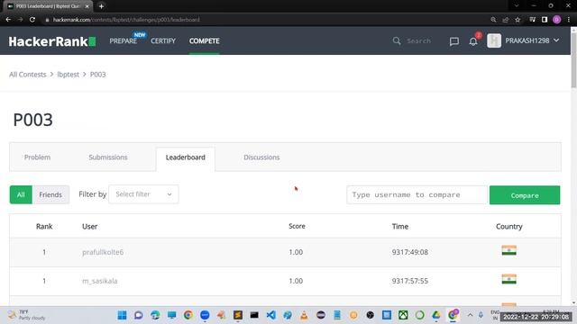Switch to the Submissions tab
The width and height of the screenshot is (577, 324).
(x=108, y=157)
